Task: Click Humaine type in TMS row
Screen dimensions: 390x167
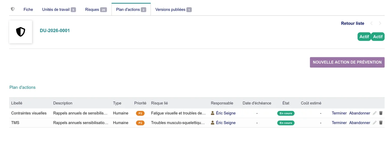Action: tap(121, 123)
